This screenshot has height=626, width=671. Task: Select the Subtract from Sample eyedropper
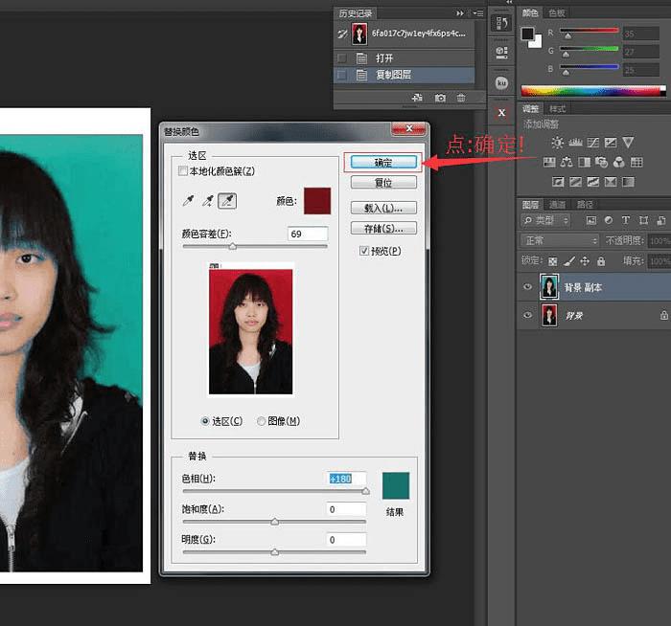(227, 200)
